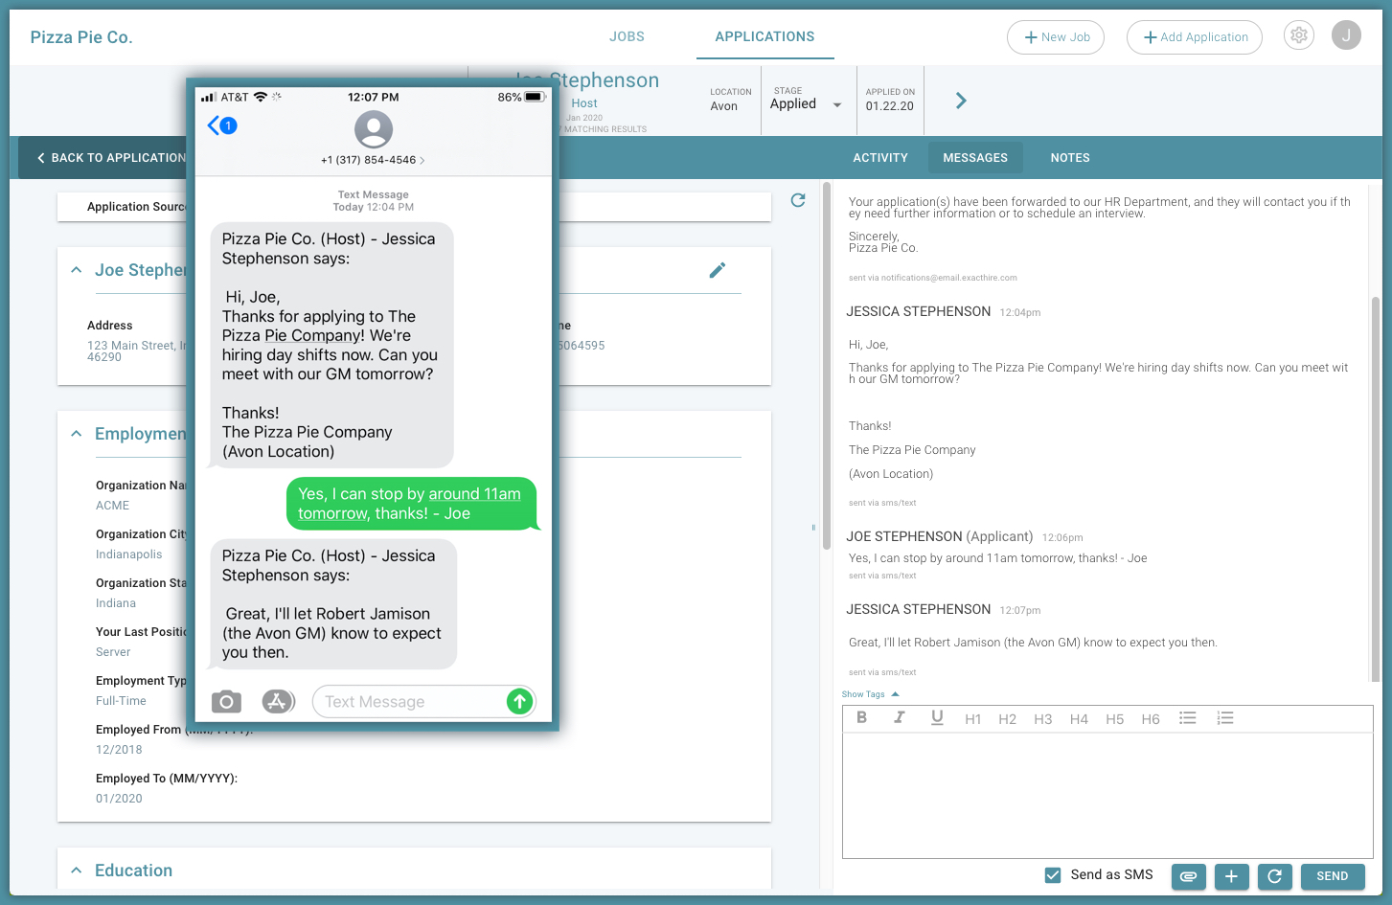
Task: Click the Full-Time employment type value
Action: pyautogui.click(x=121, y=701)
